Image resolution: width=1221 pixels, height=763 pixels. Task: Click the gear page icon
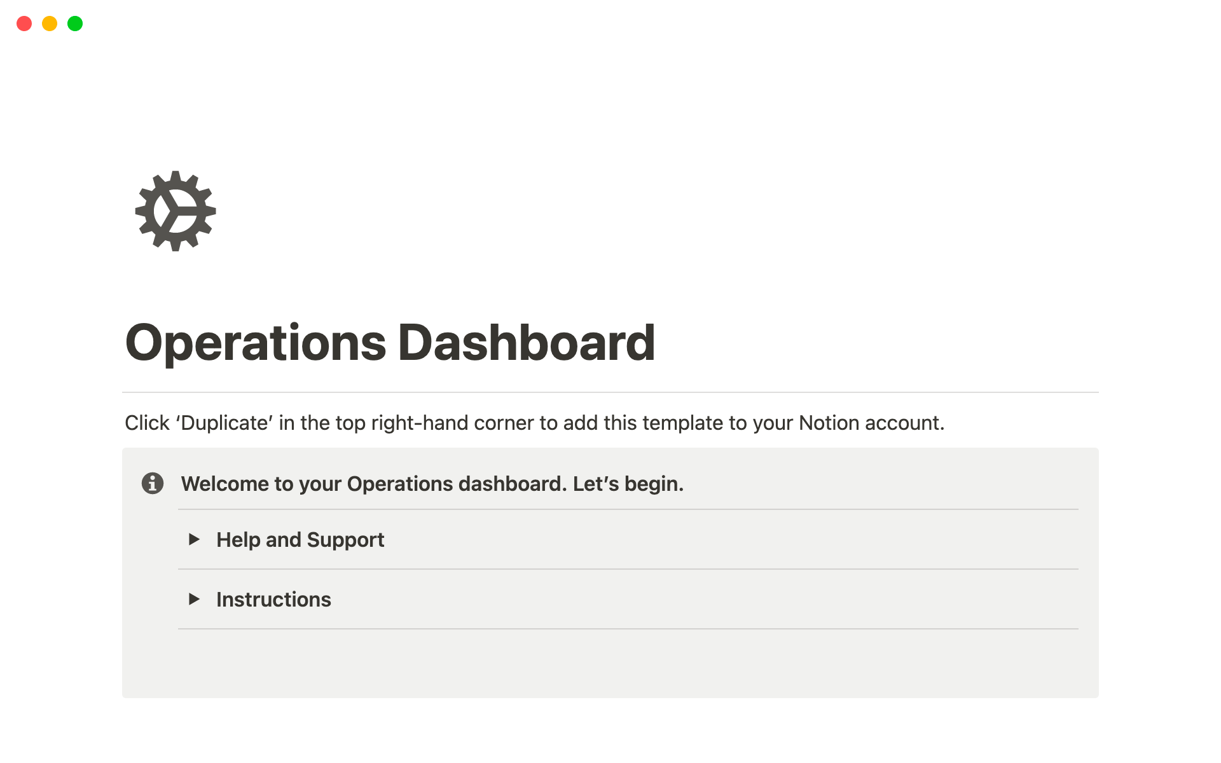coord(176,211)
